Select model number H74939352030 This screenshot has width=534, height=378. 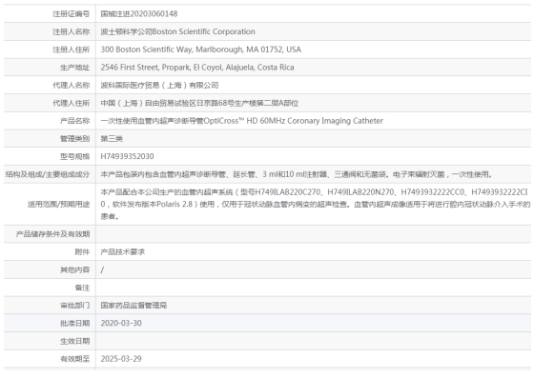[127, 156]
